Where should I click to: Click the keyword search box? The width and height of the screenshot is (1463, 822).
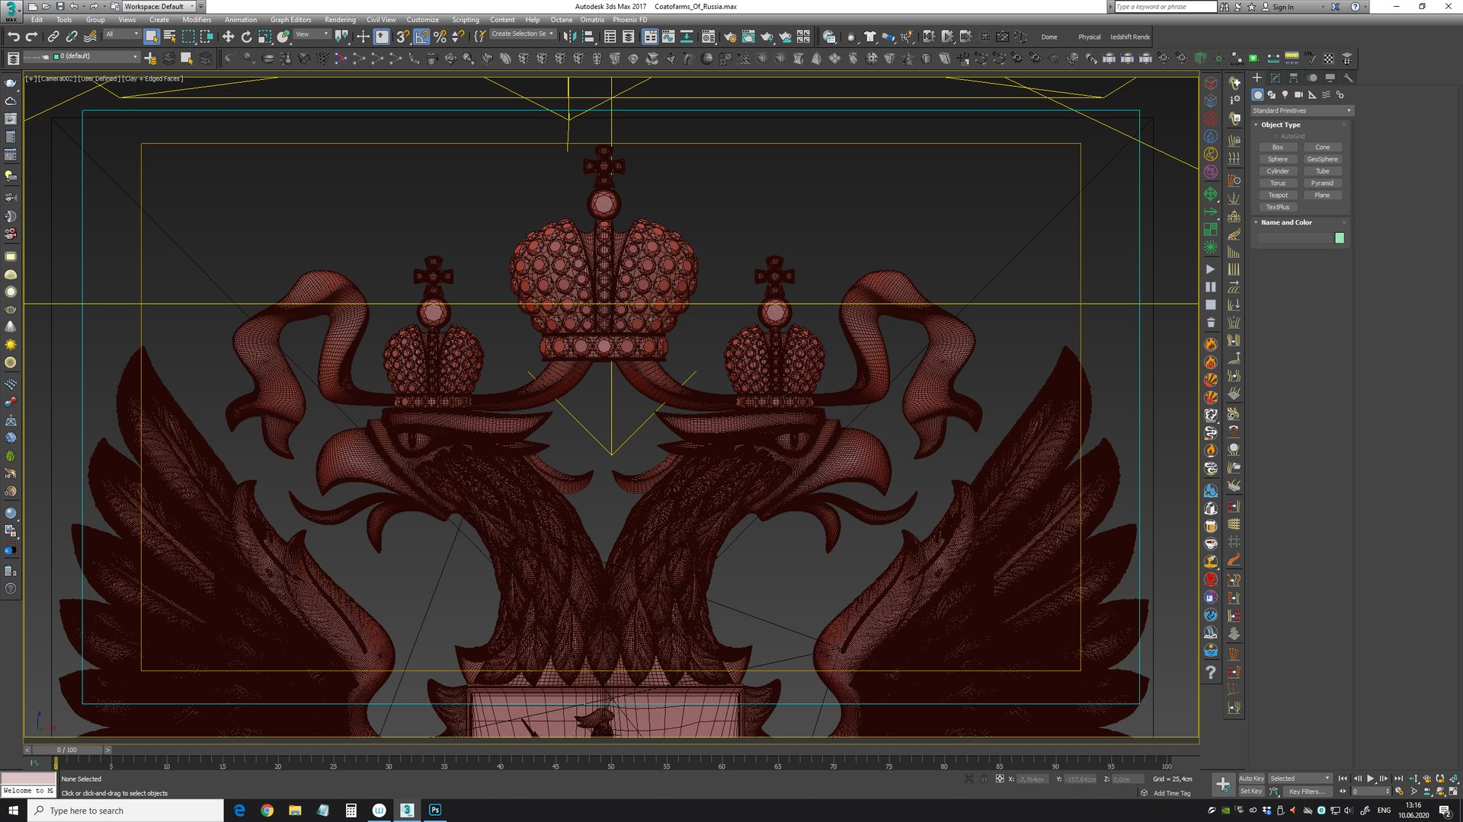tap(1164, 7)
